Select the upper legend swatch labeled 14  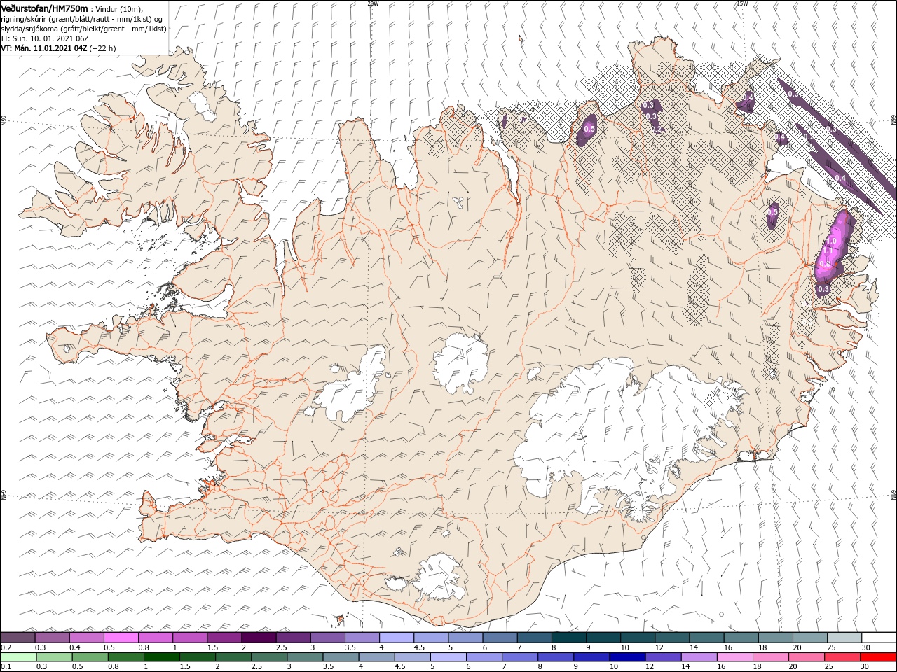point(706,638)
